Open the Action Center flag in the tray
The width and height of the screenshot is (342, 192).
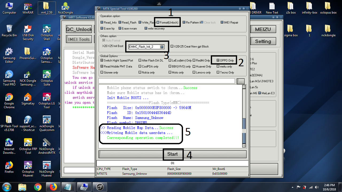coord(298,187)
